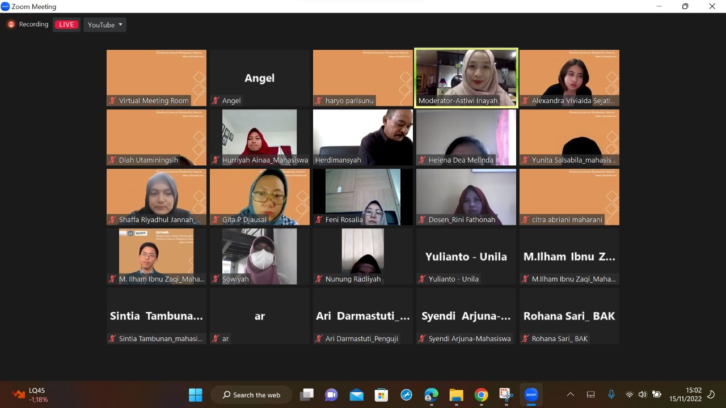Open the Microsoft Store taskbar icon

[381, 395]
